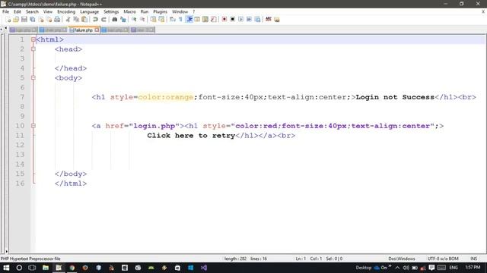Collapse the html fold marker on line 1
Viewport: 487px width, 273px height.
pyautogui.click(x=33, y=39)
